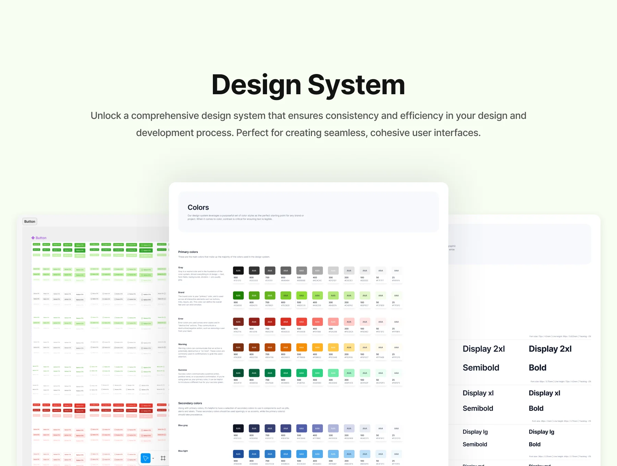The height and width of the screenshot is (466, 617).
Task: Select the Brand row label
Action: tap(181, 293)
